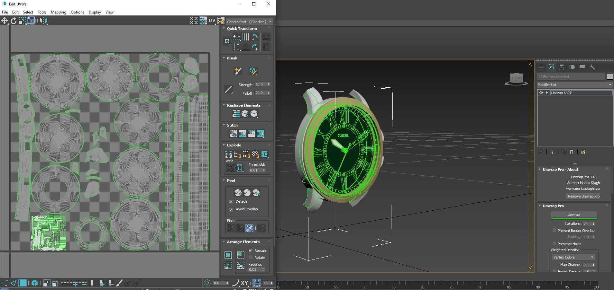Open the Vertex Colors weighted density dropdown

[573, 257]
